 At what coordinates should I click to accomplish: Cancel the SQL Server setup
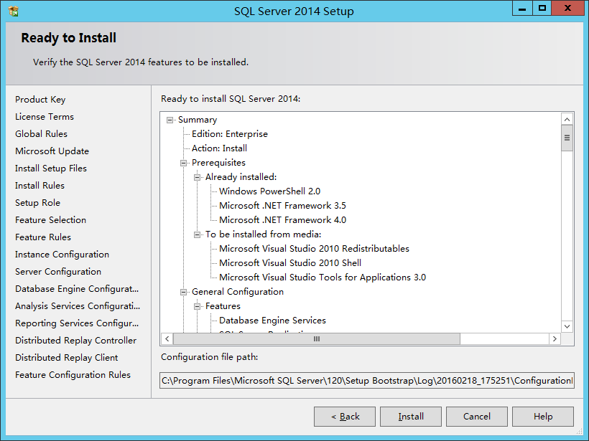click(477, 416)
